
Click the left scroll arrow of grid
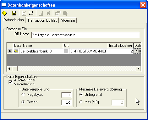click(9, 68)
